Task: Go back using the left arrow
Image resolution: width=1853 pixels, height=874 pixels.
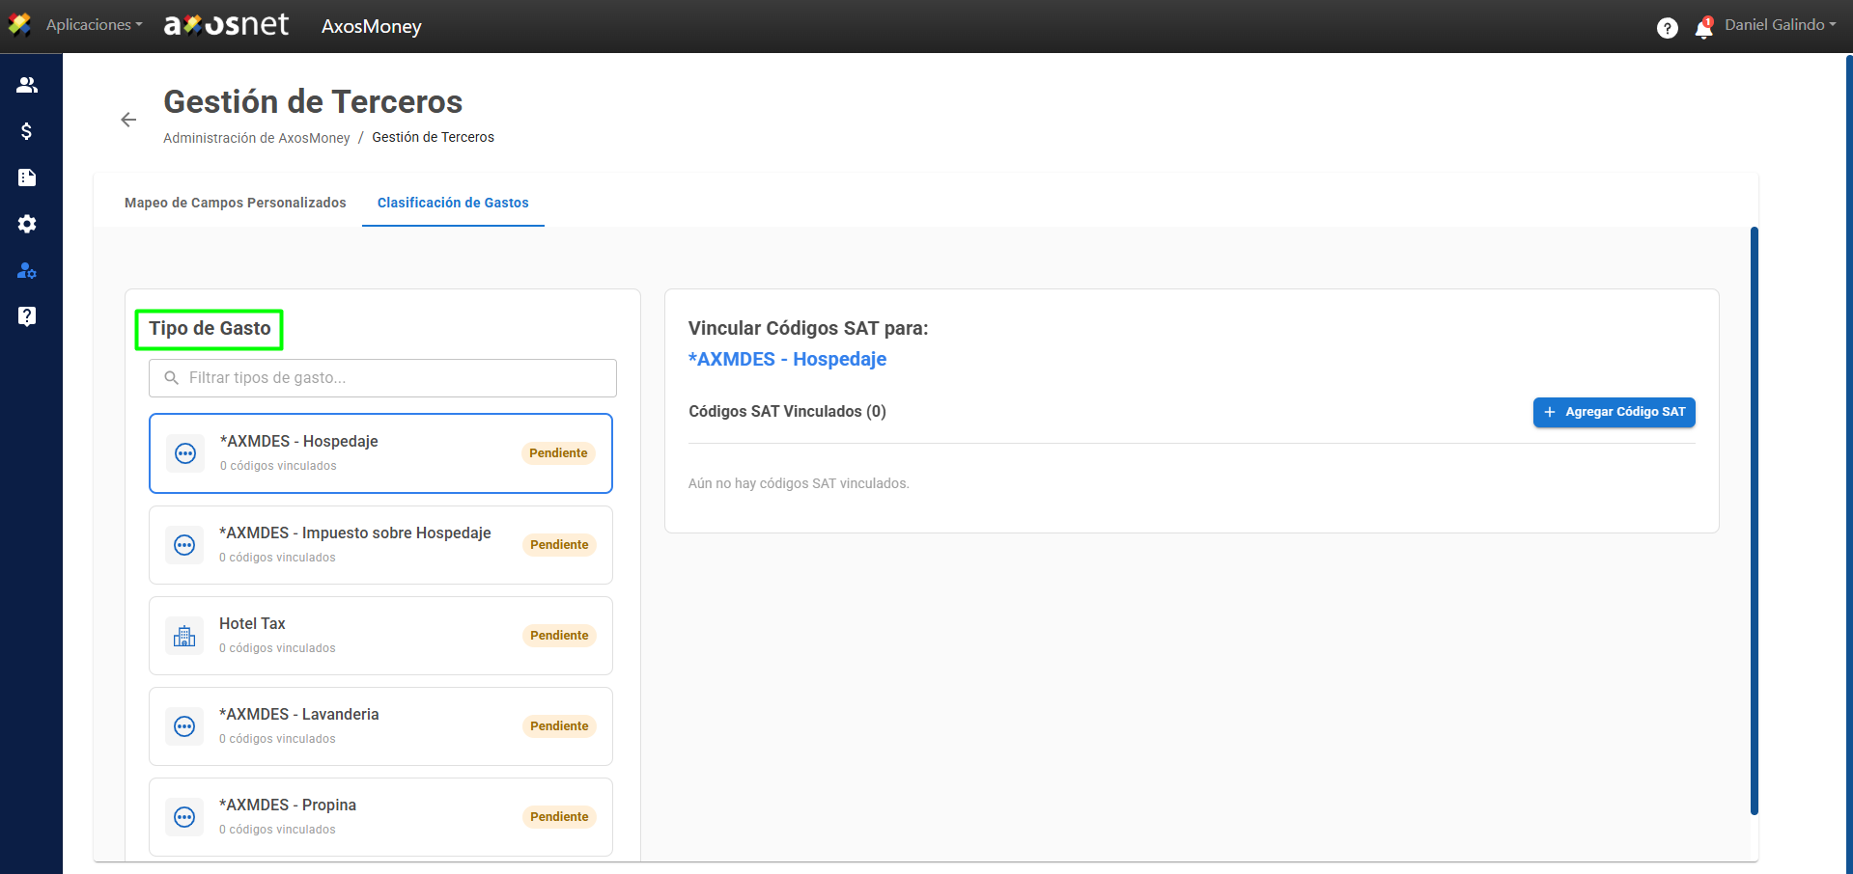Action: [128, 120]
